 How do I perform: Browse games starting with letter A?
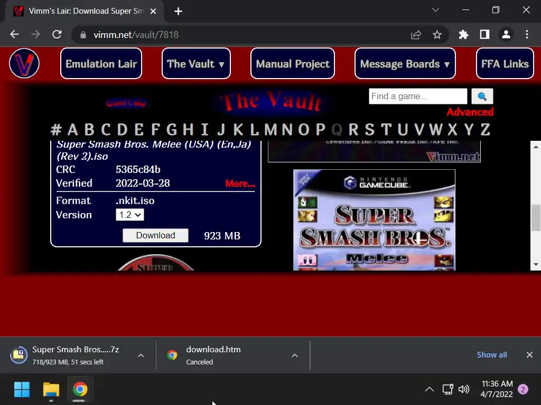pyautogui.click(x=72, y=130)
